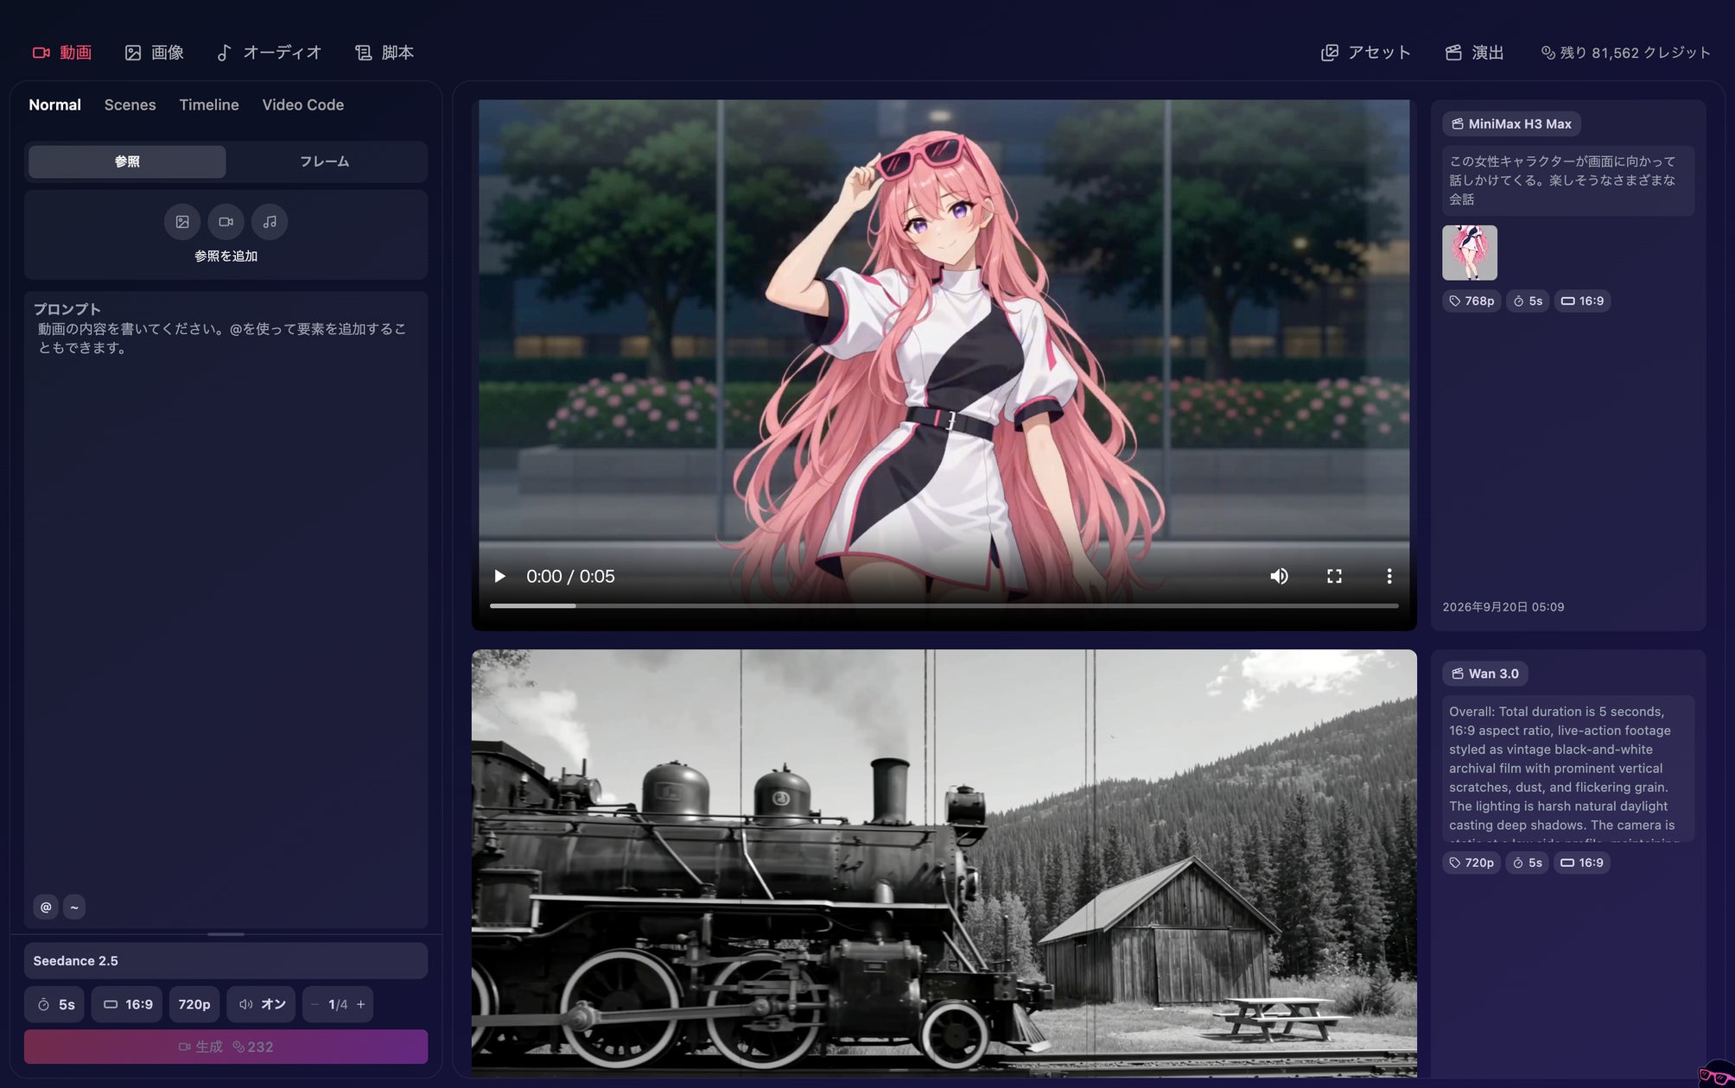Open the reference character thumbnail
Screen dimensions: 1735x1088
[1469, 253]
